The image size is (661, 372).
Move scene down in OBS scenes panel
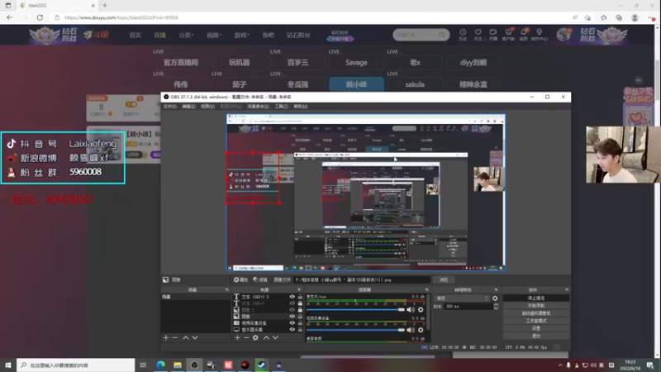tap(195, 338)
